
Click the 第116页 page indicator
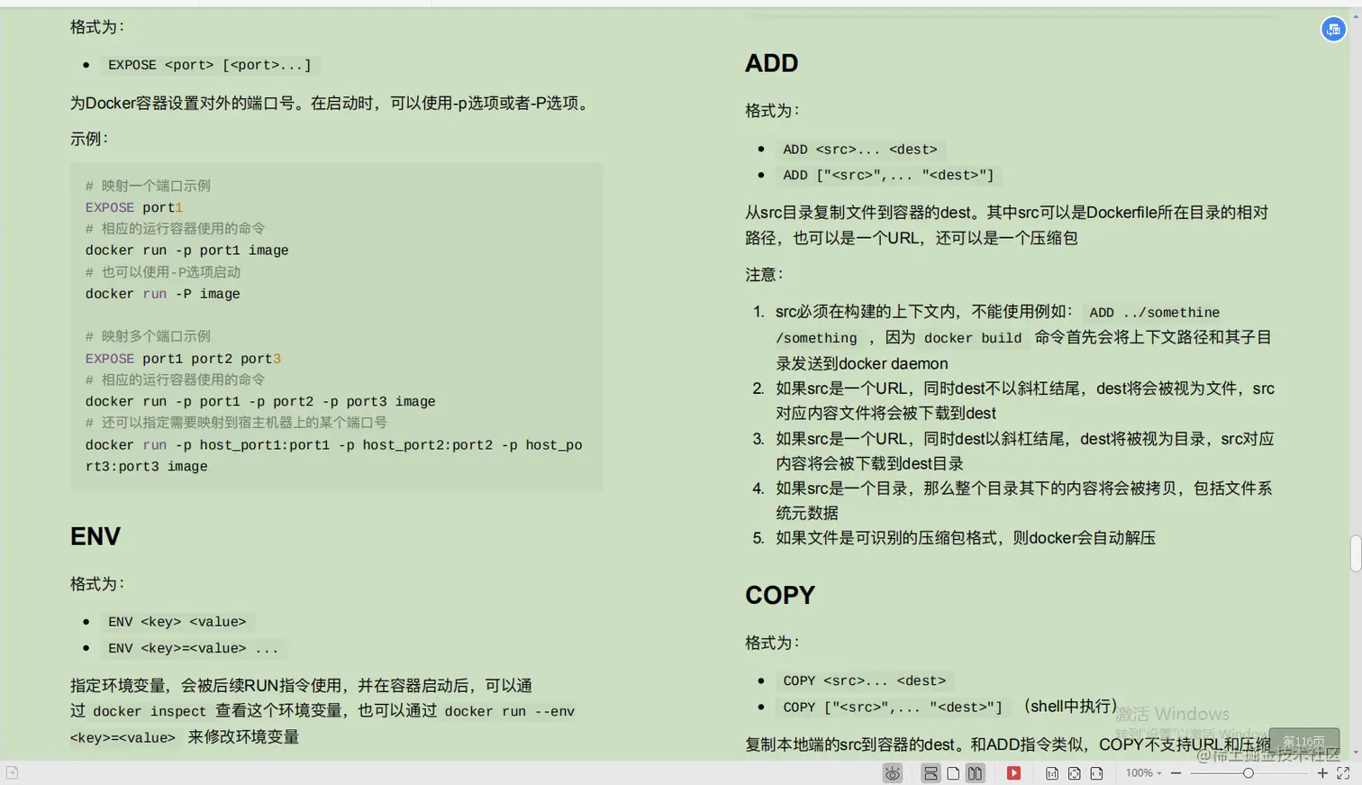point(1303,740)
